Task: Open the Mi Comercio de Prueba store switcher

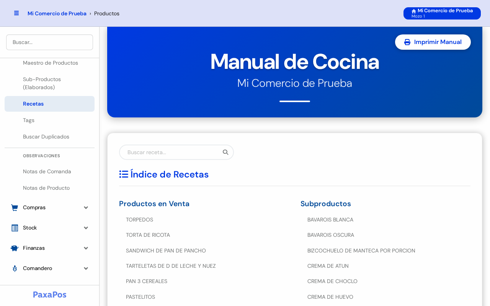Action: pos(442,13)
